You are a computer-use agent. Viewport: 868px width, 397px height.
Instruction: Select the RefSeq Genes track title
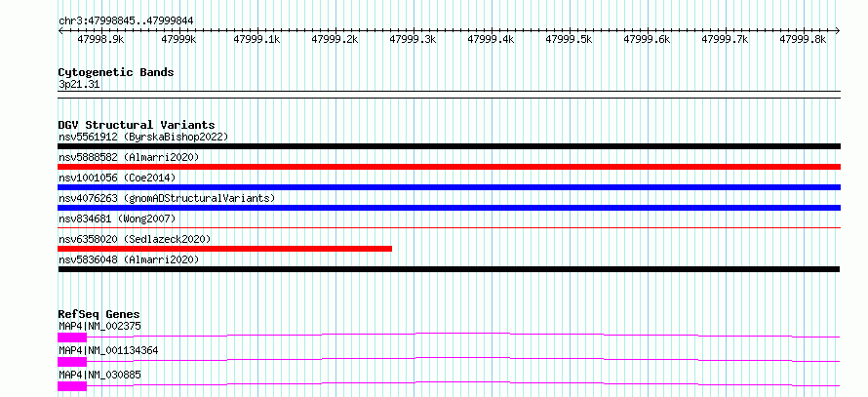(99, 314)
